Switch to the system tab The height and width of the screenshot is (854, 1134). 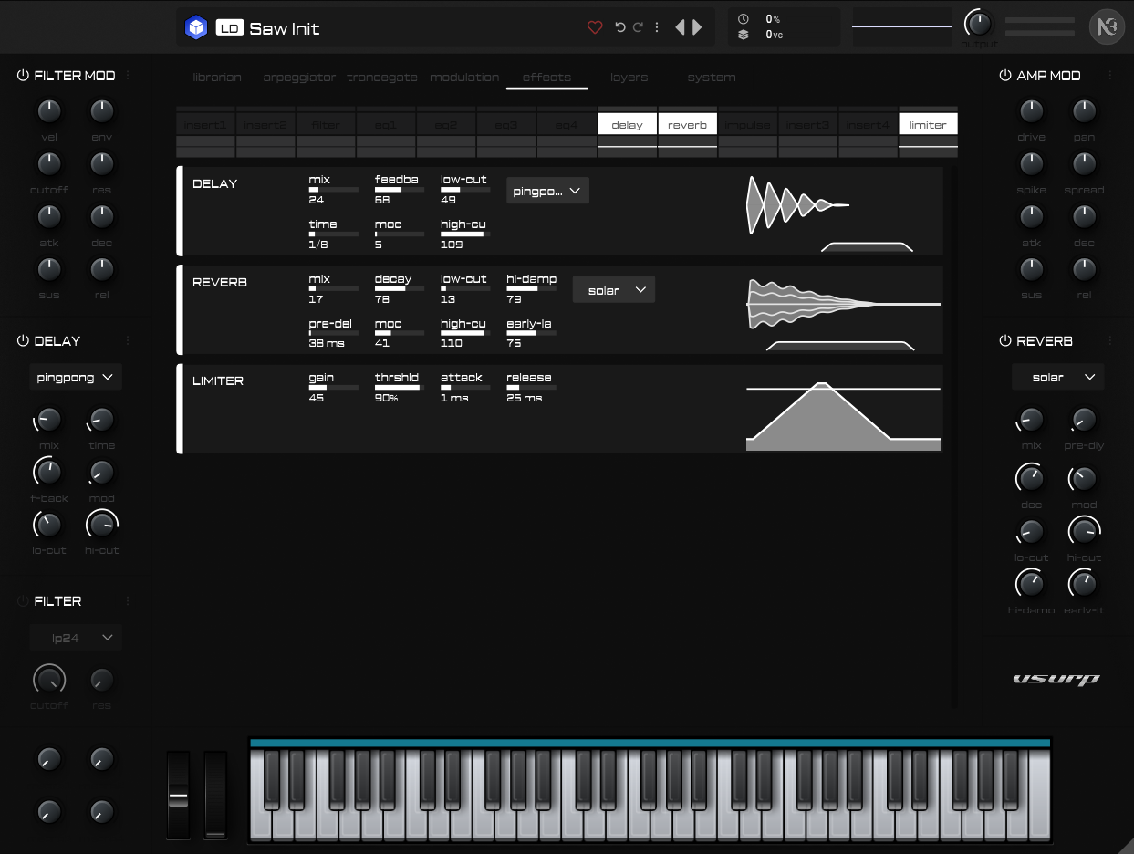click(712, 78)
